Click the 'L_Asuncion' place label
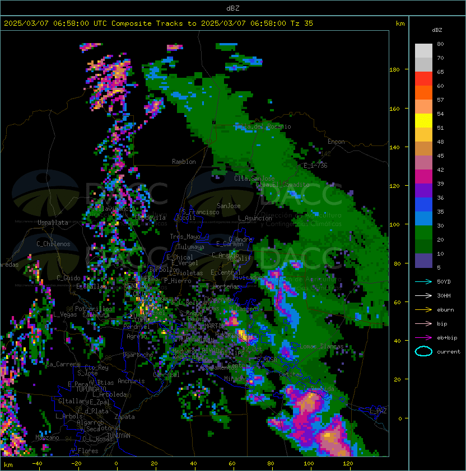Screen dimensions: 466x471 pyautogui.click(x=255, y=218)
